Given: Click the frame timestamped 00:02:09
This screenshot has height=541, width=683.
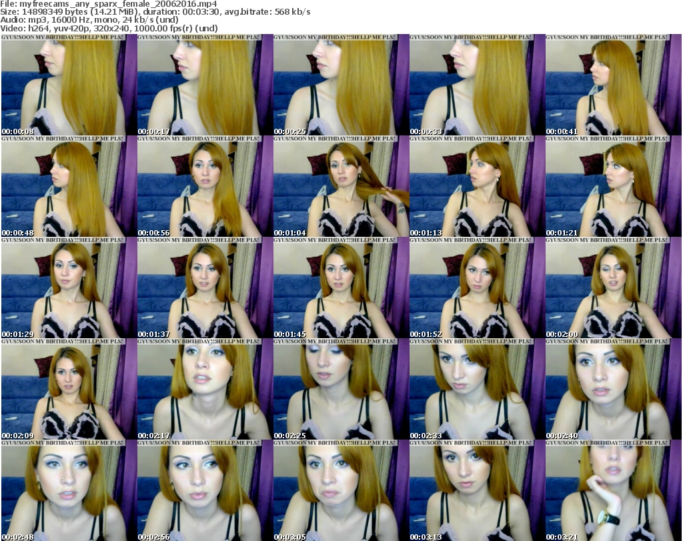Looking at the screenshot, I should [x=69, y=389].
